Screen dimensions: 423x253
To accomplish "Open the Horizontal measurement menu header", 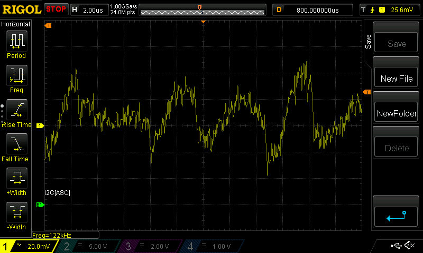I will pyautogui.click(x=16, y=24).
